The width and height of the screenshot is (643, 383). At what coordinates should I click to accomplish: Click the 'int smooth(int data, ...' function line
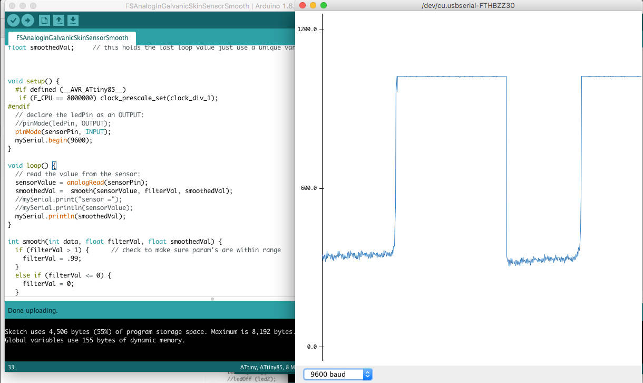point(115,242)
